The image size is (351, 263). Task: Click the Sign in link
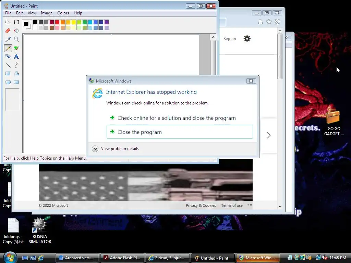click(229, 39)
